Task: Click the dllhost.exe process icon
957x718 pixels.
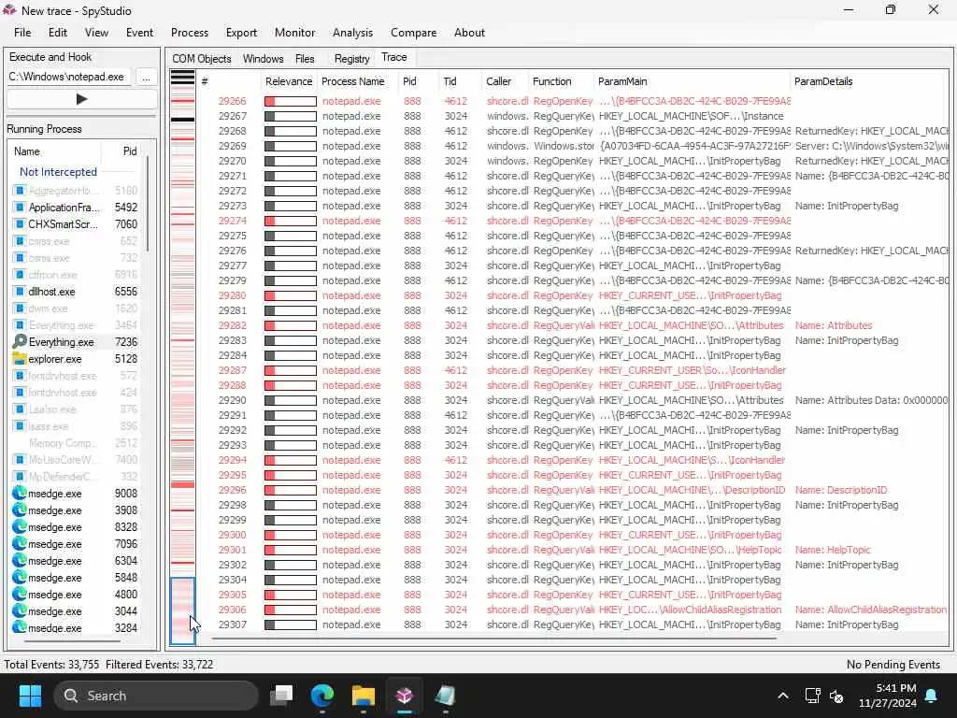Action: click(20, 292)
